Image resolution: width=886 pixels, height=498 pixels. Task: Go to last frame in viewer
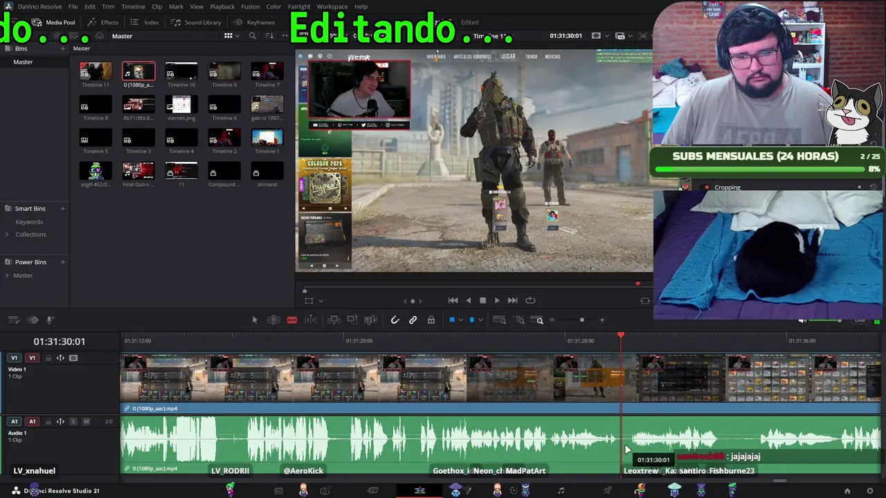(x=512, y=300)
